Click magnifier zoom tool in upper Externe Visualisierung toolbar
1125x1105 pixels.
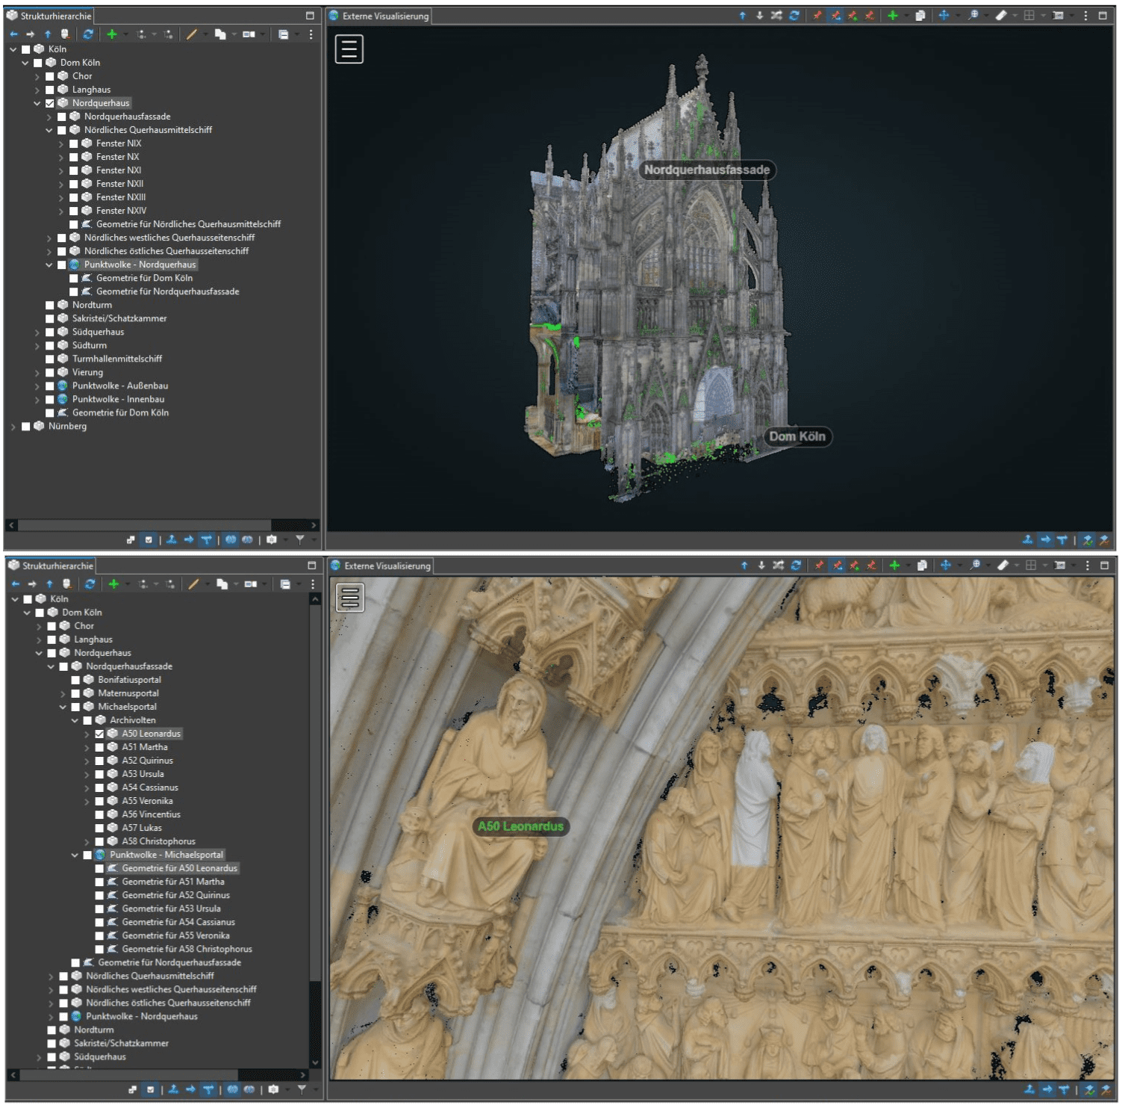(x=973, y=16)
